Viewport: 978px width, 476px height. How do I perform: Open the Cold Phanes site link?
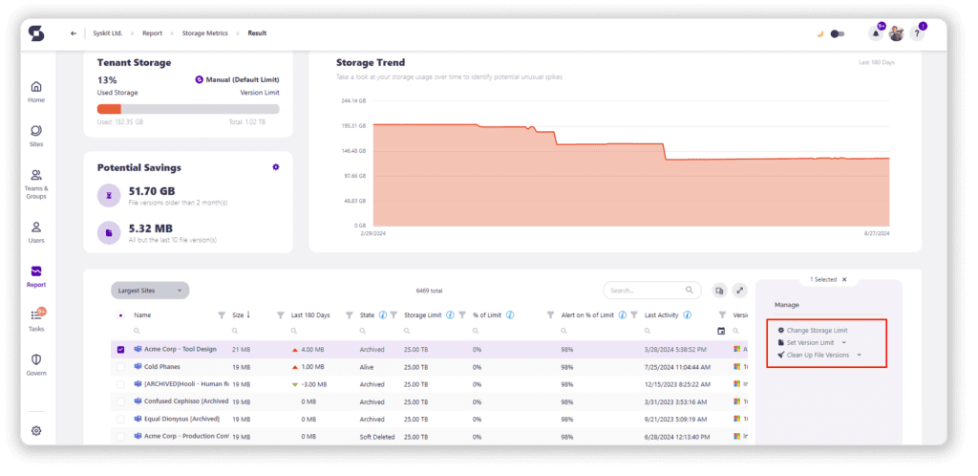[x=162, y=366]
